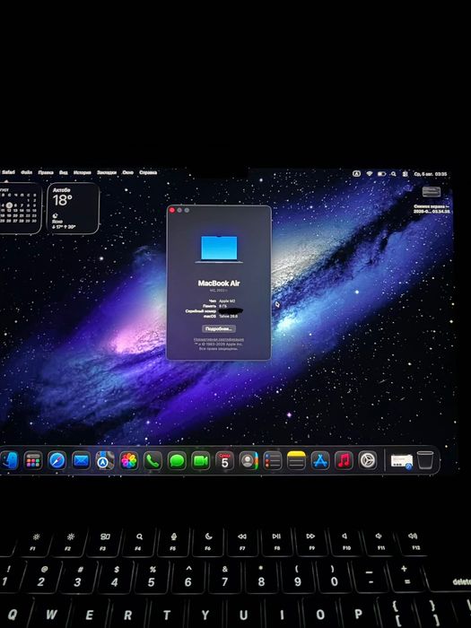Open Reminders app in the Dock

273,461
